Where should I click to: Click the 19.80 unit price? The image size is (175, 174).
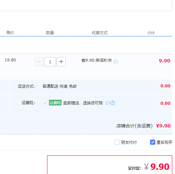(x=10, y=60)
